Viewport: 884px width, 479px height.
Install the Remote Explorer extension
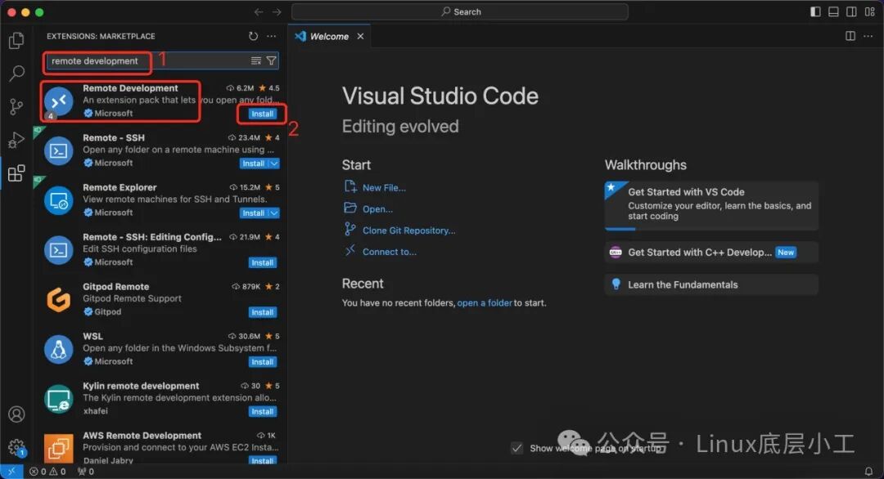click(x=253, y=213)
